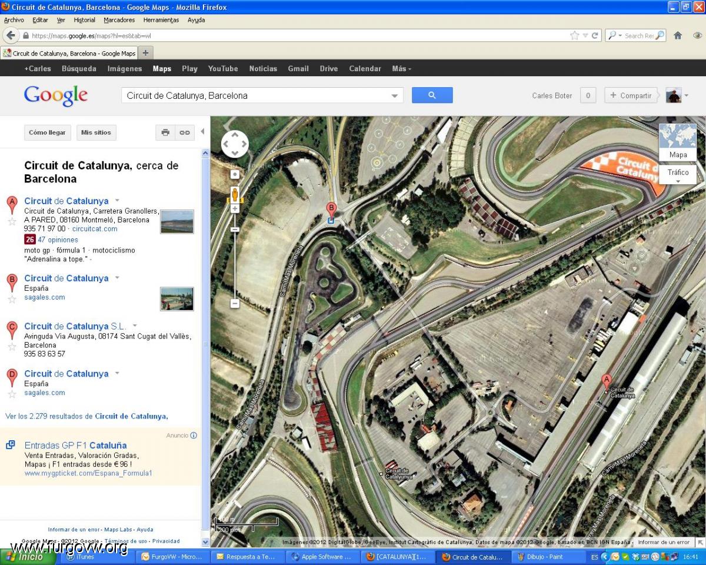Click the red C pin in results list

[12, 330]
